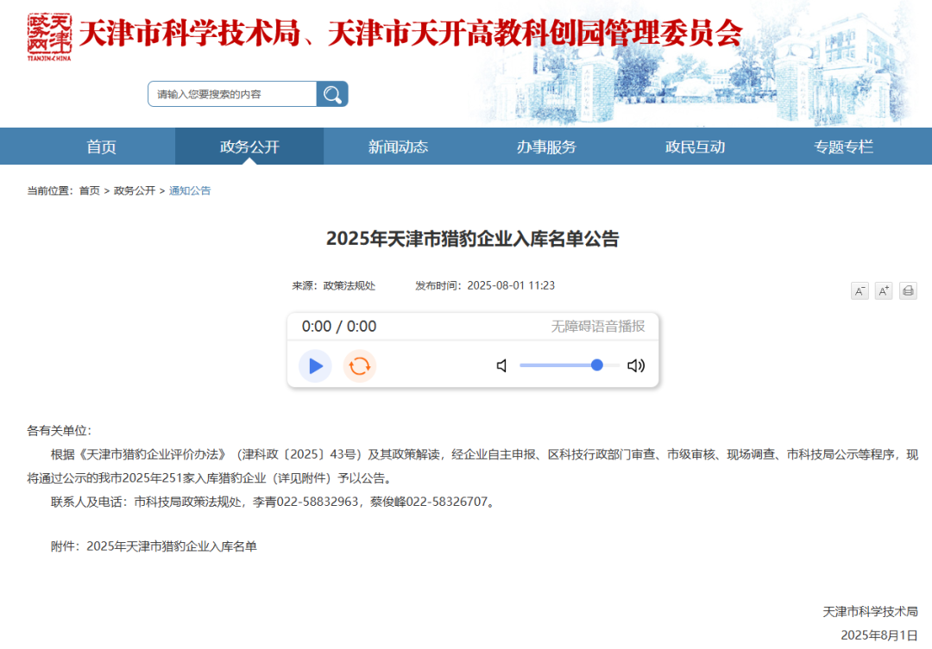This screenshot has width=932, height=649.
Task: Open the 新闻动态 menu
Action: pyautogui.click(x=397, y=147)
